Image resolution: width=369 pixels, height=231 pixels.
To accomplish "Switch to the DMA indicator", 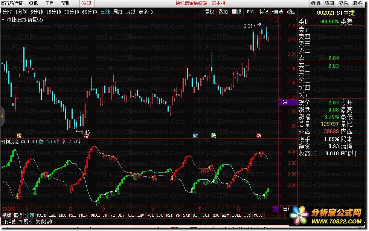I will coord(62,215).
